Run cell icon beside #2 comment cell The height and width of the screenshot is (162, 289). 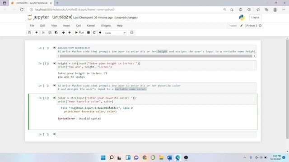click(x=54, y=85)
